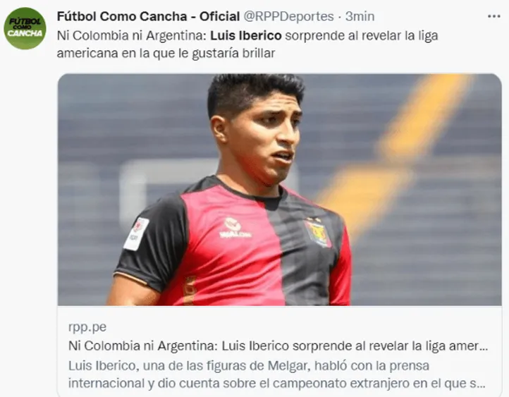Click the league patch on jersey sleeve
Image resolution: width=509 pixels, height=397 pixels.
point(137,233)
